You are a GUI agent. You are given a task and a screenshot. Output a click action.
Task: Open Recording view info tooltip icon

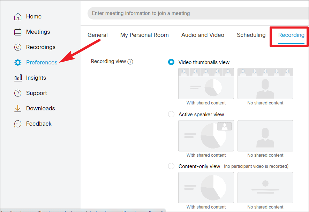(130, 62)
